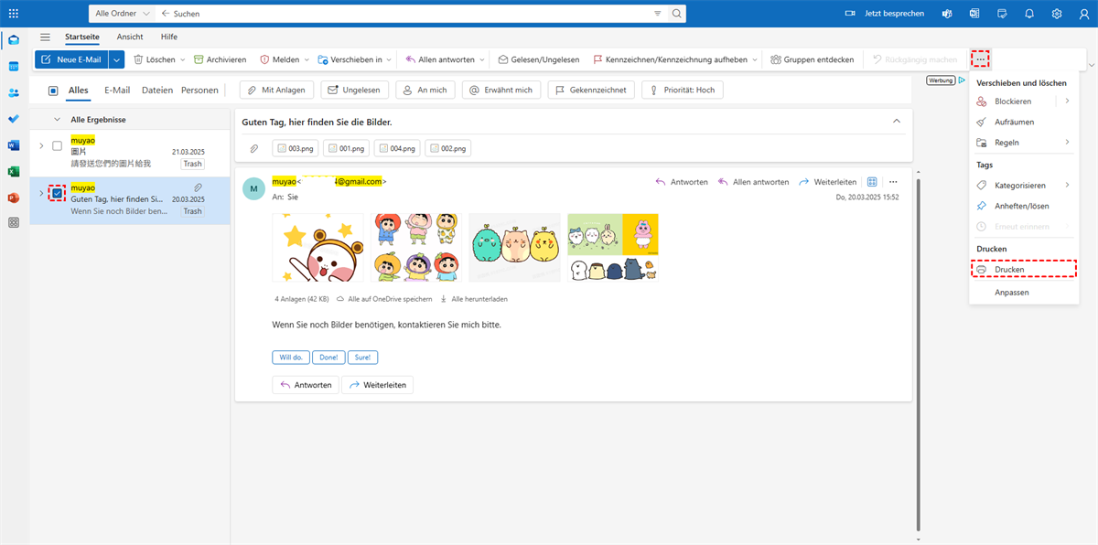Choose Drucken in the overflow menu

coord(1024,270)
